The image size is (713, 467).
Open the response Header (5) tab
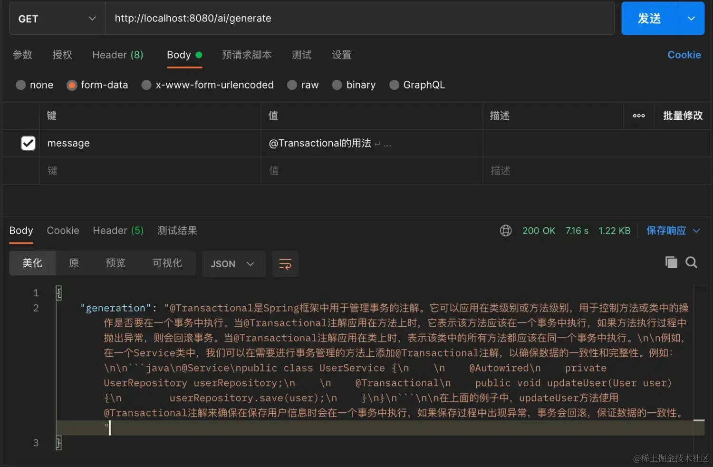pyautogui.click(x=118, y=231)
